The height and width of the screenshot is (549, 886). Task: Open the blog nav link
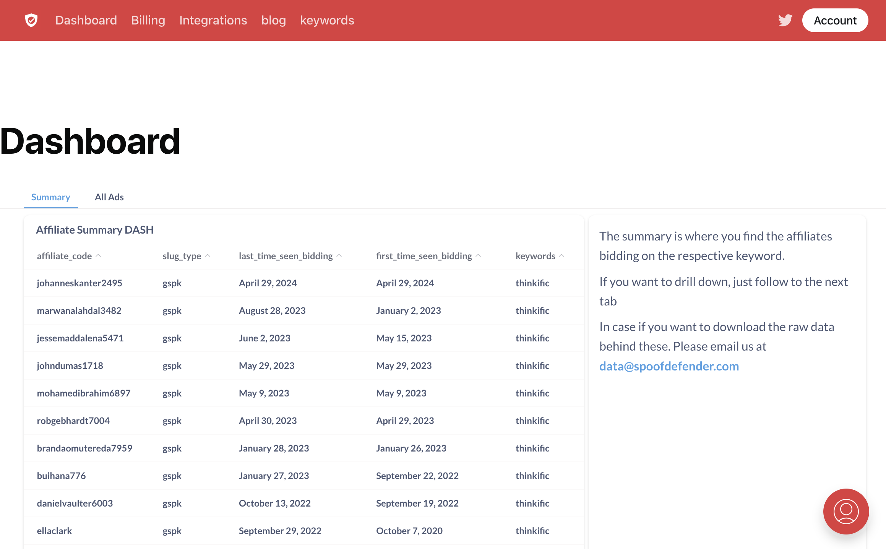[273, 20]
